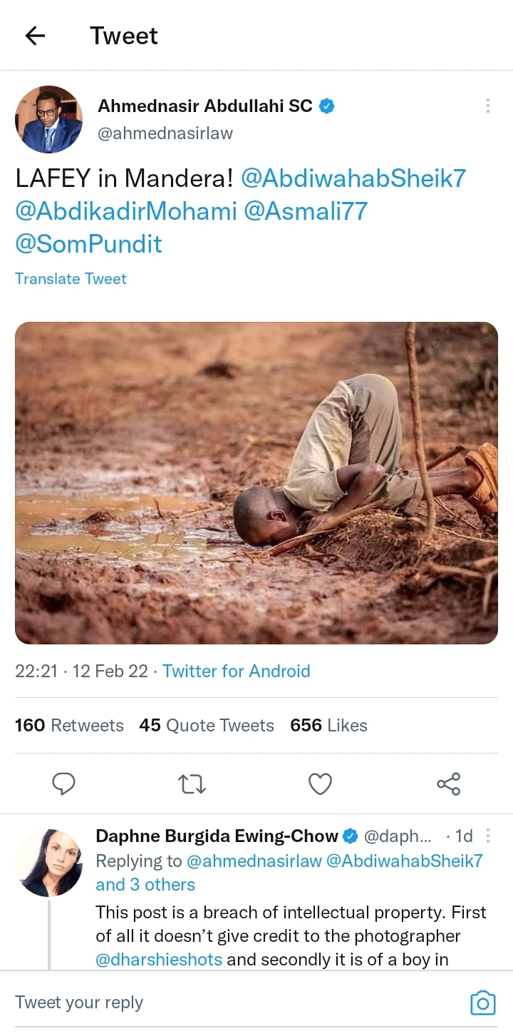Expand the 'and 3 others' recipients
Screen dimensions: 513x1034
(x=145, y=885)
